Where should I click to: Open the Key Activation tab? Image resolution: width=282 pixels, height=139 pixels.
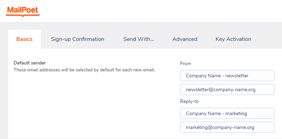tap(233, 39)
